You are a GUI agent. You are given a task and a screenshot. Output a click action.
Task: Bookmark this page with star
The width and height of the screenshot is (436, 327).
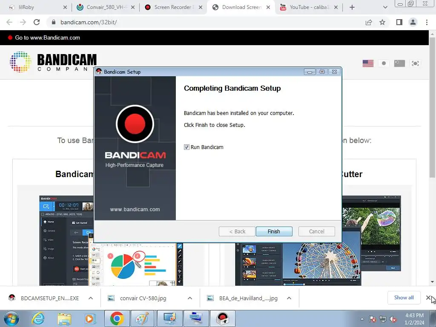click(x=383, y=22)
